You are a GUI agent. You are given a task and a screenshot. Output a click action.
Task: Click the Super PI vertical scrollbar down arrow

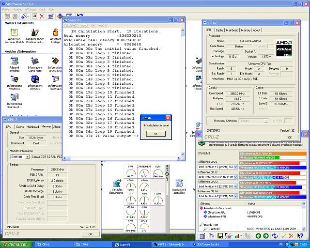[x=183, y=154]
